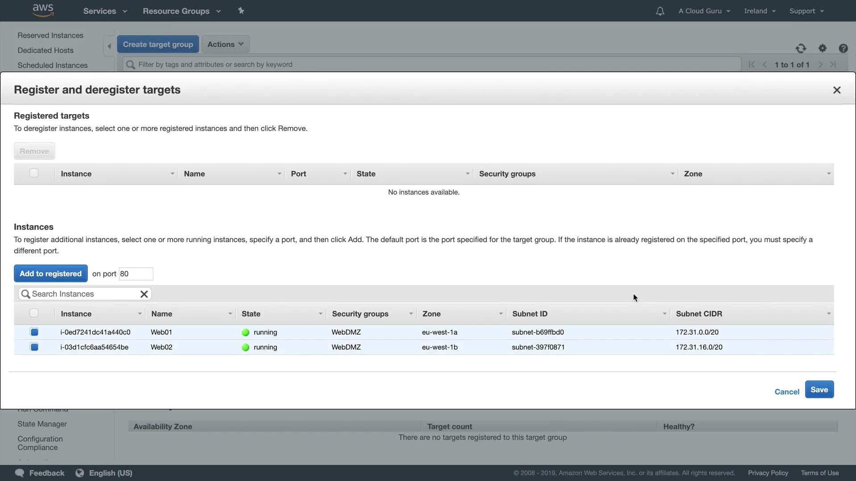
Task: Click the refresh icon above the list
Action: (801, 48)
